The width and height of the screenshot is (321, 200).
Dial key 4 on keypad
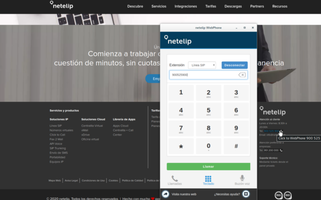(x=181, y=110)
